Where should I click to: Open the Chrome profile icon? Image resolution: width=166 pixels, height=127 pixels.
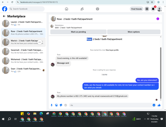[158, 2]
